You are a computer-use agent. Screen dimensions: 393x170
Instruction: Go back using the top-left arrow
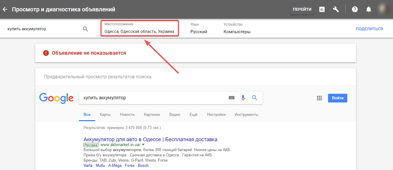5,9
